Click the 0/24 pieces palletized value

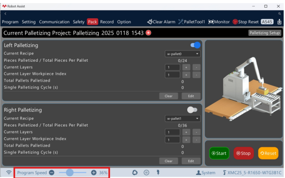[x=182, y=60]
